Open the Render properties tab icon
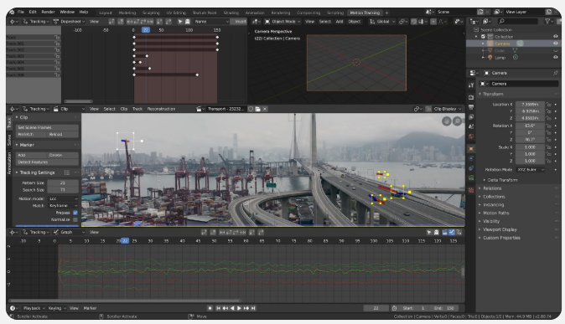The image size is (565, 324). [471, 98]
